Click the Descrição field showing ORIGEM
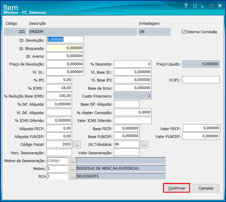Screen dimensions: 226x202 (83, 32)
